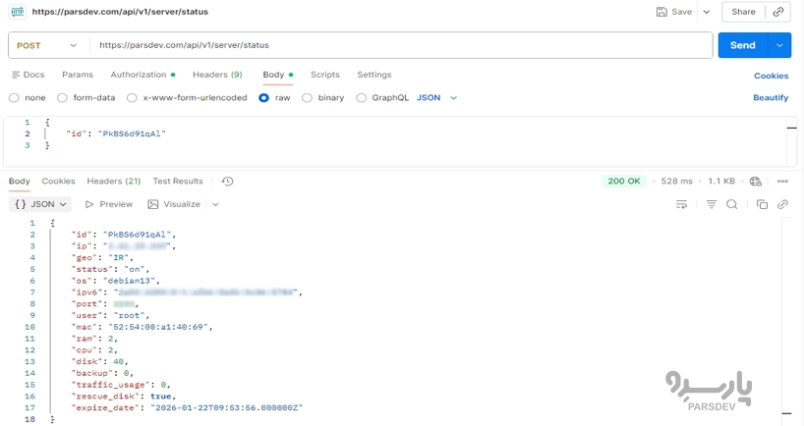The width and height of the screenshot is (804, 426).
Task: Click the copy request link icon beside Share
Action: click(x=778, y=12)
